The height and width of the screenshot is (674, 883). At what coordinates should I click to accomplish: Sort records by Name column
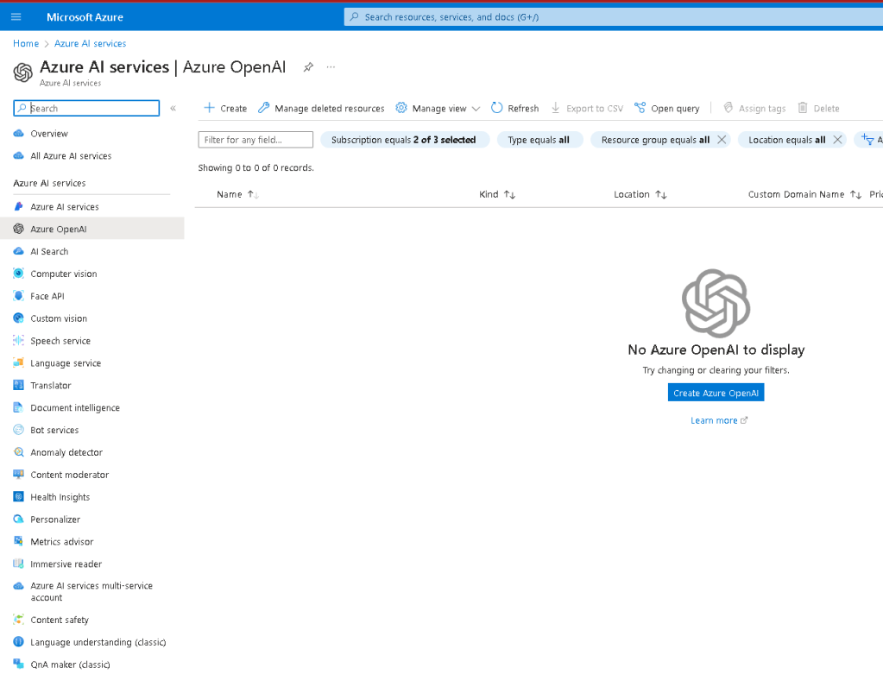237,194
